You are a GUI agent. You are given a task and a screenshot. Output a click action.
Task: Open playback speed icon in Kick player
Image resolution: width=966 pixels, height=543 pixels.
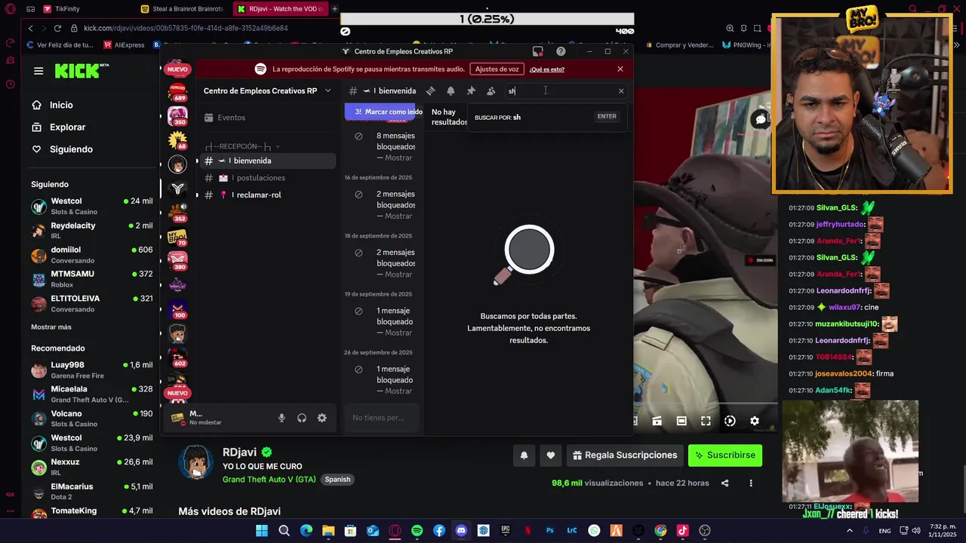click(730, 421)
